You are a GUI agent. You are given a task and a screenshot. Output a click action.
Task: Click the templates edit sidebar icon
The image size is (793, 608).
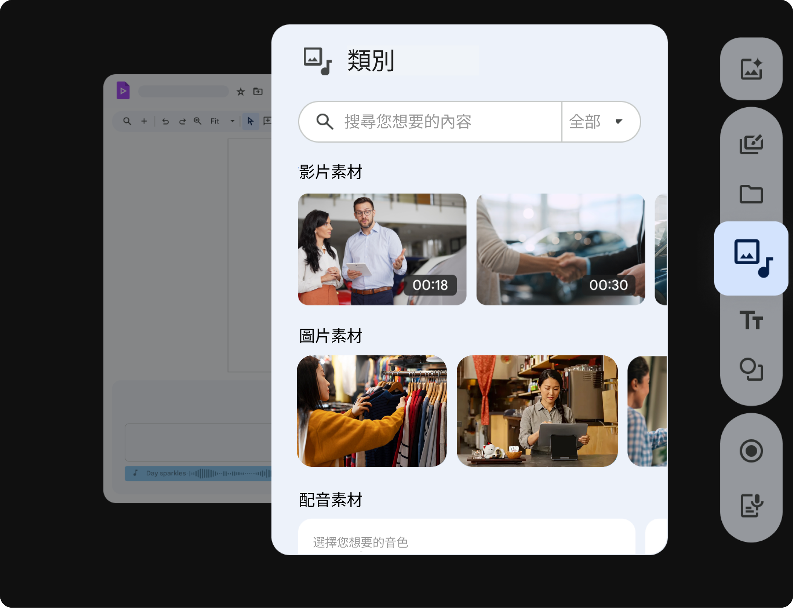click(751, 144)
